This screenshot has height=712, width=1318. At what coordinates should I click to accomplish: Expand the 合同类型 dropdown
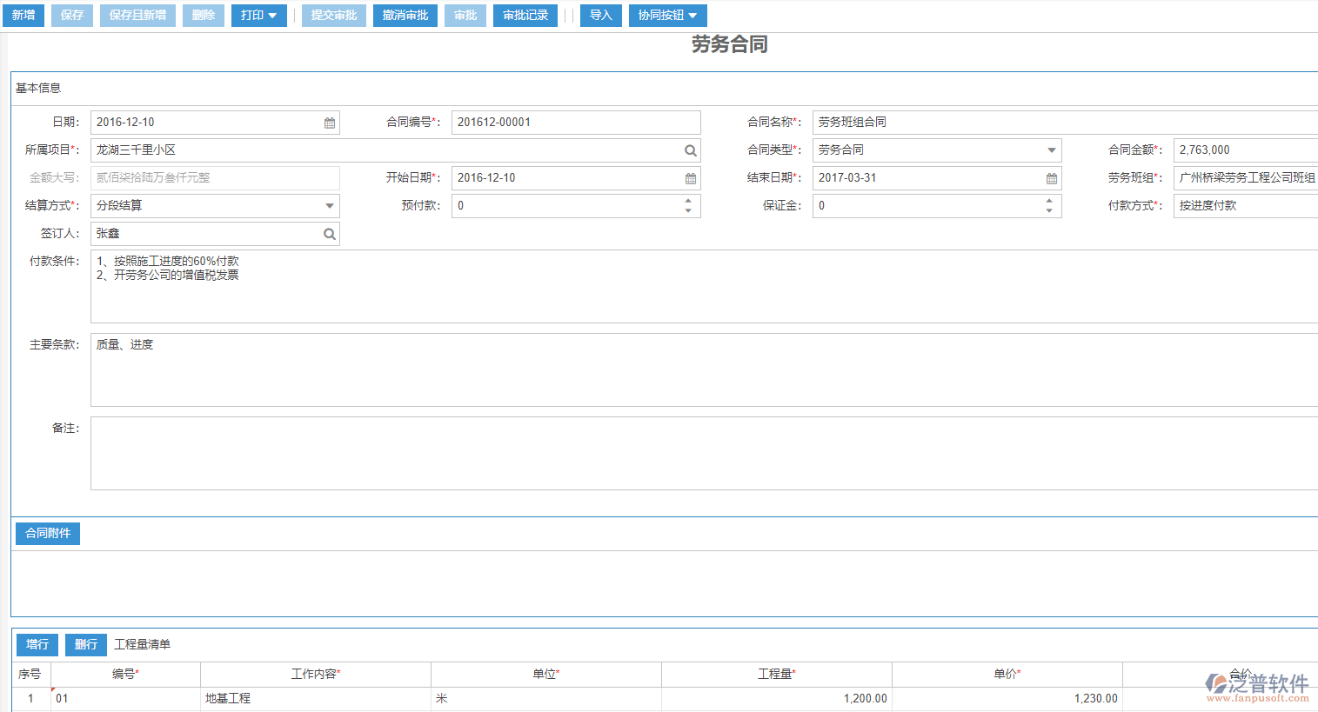1052,150
